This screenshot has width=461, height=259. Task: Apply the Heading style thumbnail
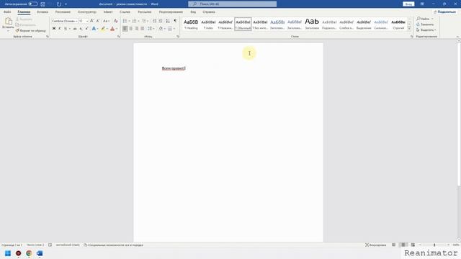tap(191, 24)
